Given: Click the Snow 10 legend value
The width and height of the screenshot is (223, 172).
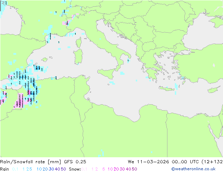Looking at the screenshot, I should [110, 169].
